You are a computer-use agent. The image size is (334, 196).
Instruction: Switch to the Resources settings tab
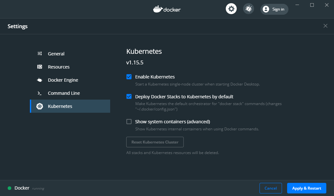(x=70, y=67)
